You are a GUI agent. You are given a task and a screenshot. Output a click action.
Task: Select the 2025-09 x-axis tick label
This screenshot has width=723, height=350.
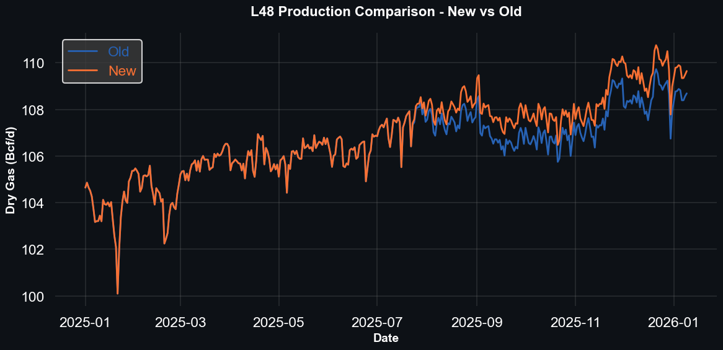tap(477, 322)
